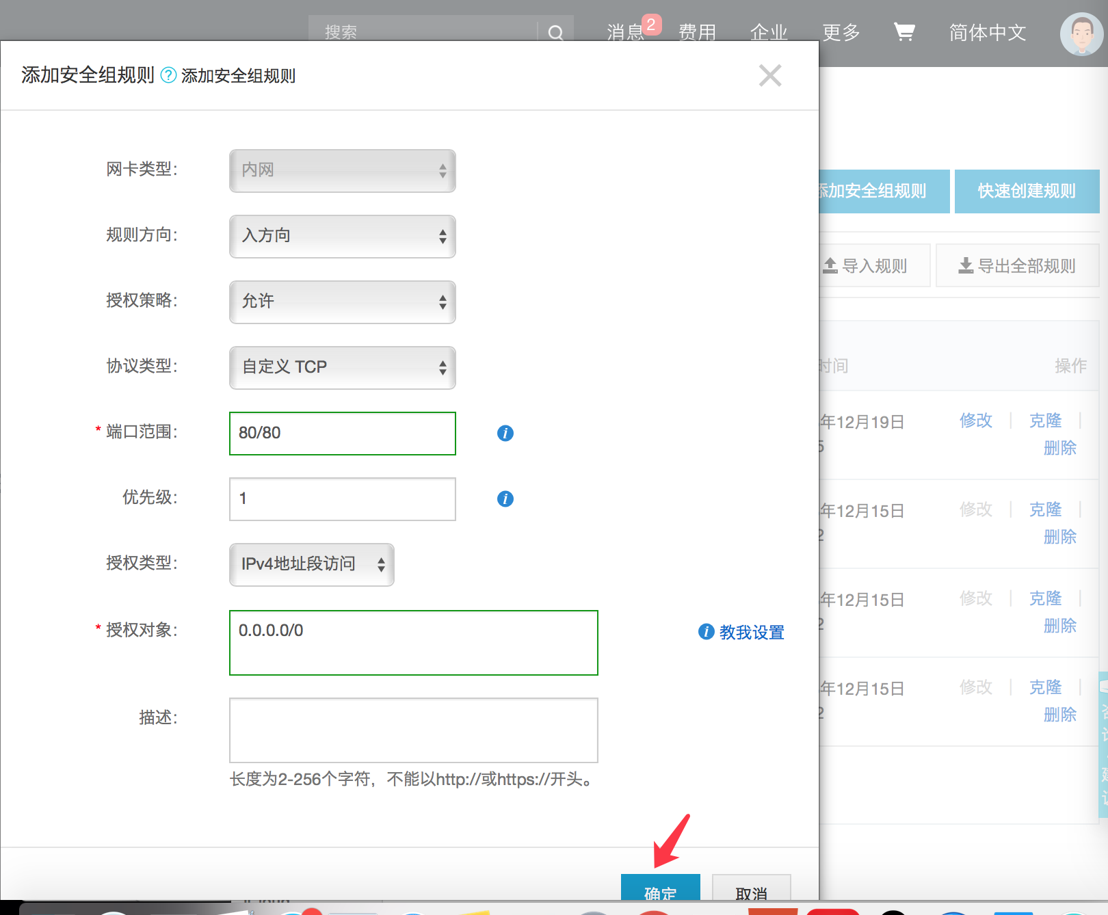1108x915 pixels.
Task: Open the 简体中文 language menu
Action: (x=987, y=32)
